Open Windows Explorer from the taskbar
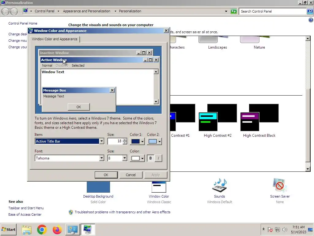 tap(27, 229)
